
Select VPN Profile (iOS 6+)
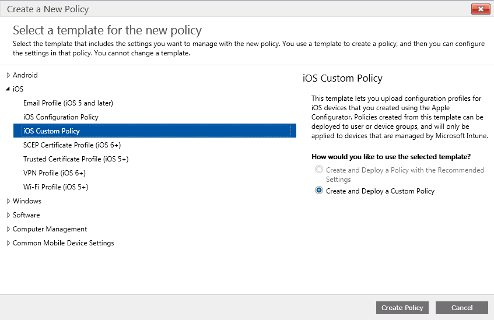[x=54, y=173]
